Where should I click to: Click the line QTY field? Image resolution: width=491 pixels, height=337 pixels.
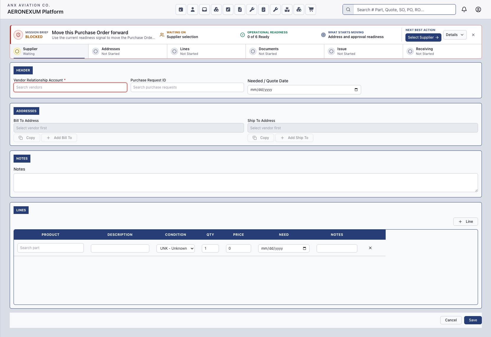click(210, 248)
